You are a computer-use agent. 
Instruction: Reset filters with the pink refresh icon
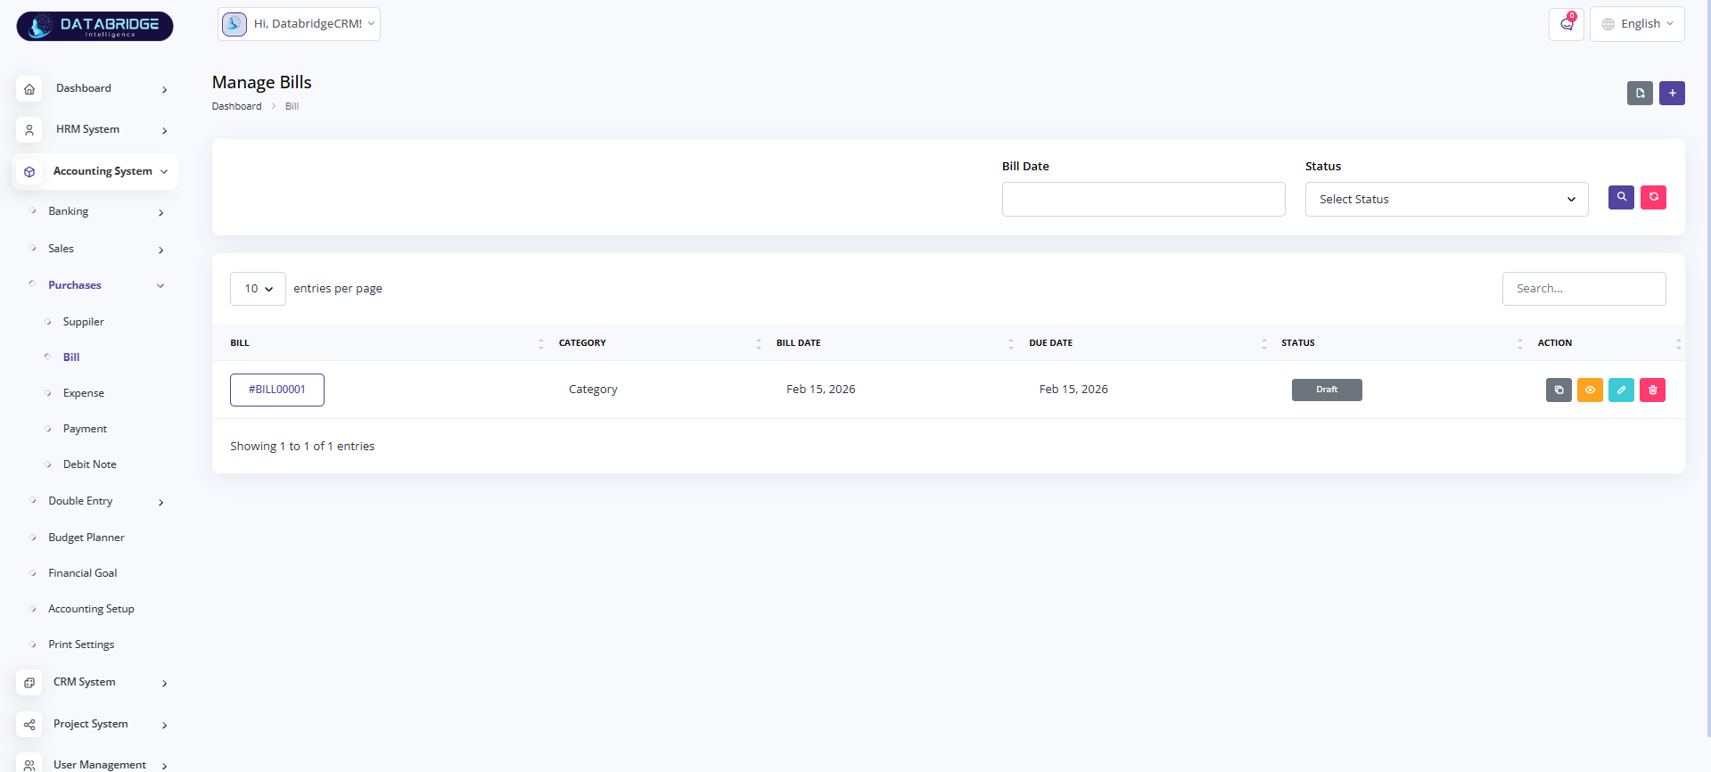[x=1653, y=197]
